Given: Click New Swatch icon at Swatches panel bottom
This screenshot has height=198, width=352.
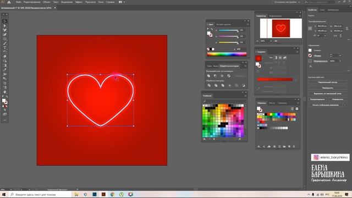Looking at the screenshot, I should pos(289,147).
